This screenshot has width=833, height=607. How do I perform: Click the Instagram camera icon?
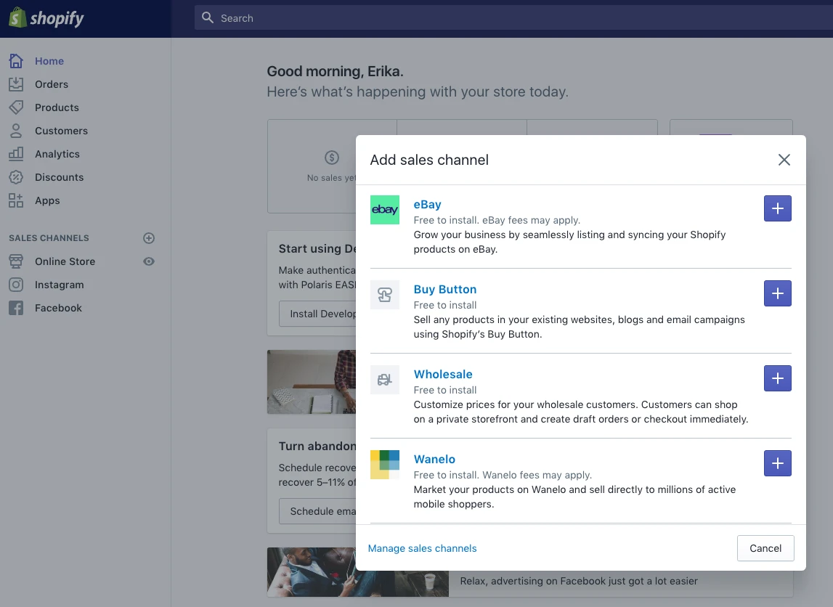pyautogui.click(x=16, y=285)
